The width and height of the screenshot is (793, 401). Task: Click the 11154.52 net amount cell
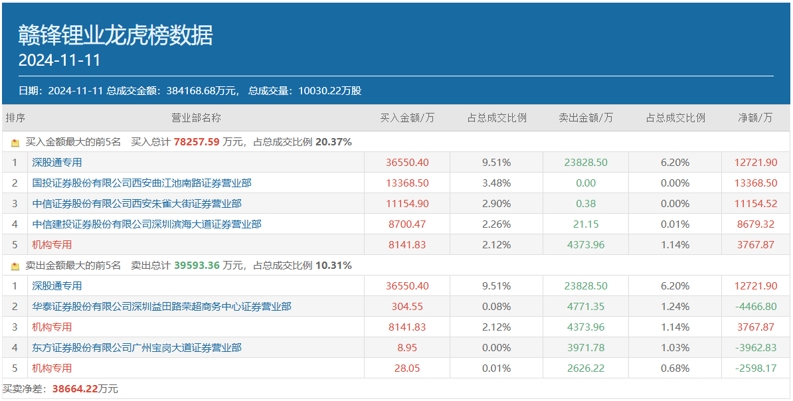[756, 204]
